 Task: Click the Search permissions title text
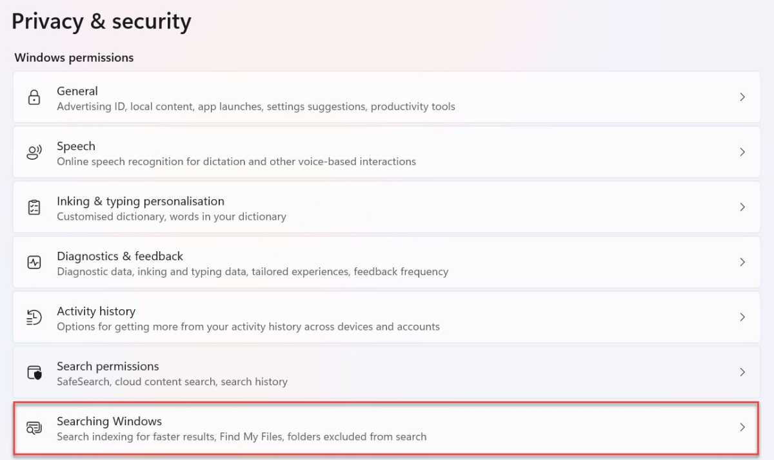[x=108, y=366]
